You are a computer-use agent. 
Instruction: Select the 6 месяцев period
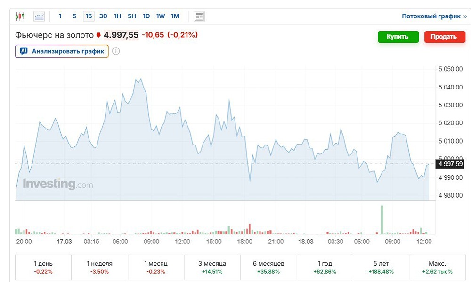[268, 267]
